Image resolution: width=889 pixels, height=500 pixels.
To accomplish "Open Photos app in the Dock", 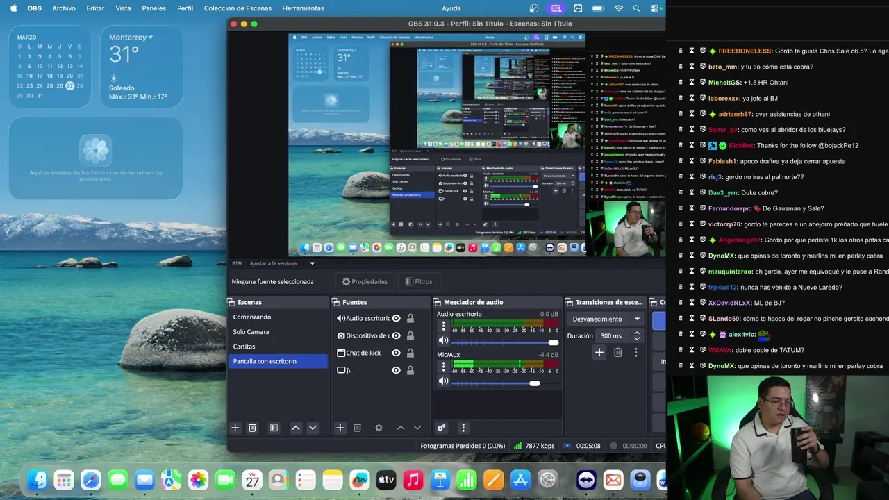I will tap(199, 479).
